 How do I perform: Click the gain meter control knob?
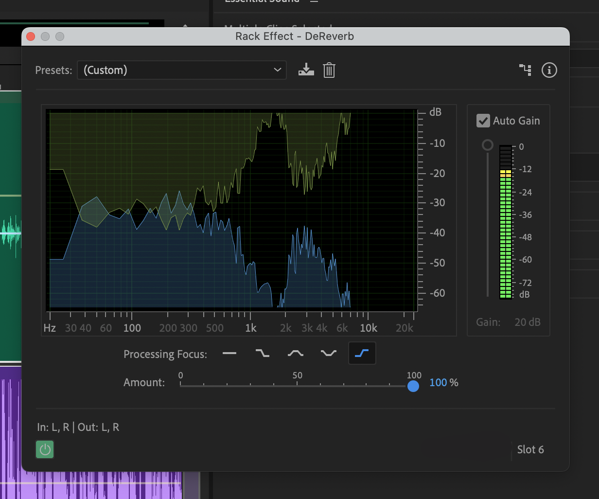click(x=487, y=144)
